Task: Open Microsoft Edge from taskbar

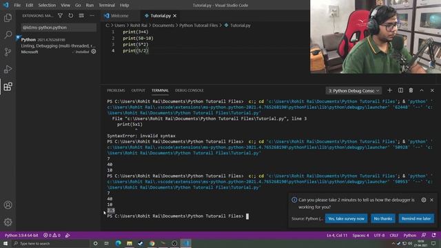Action: pos(118,243)
